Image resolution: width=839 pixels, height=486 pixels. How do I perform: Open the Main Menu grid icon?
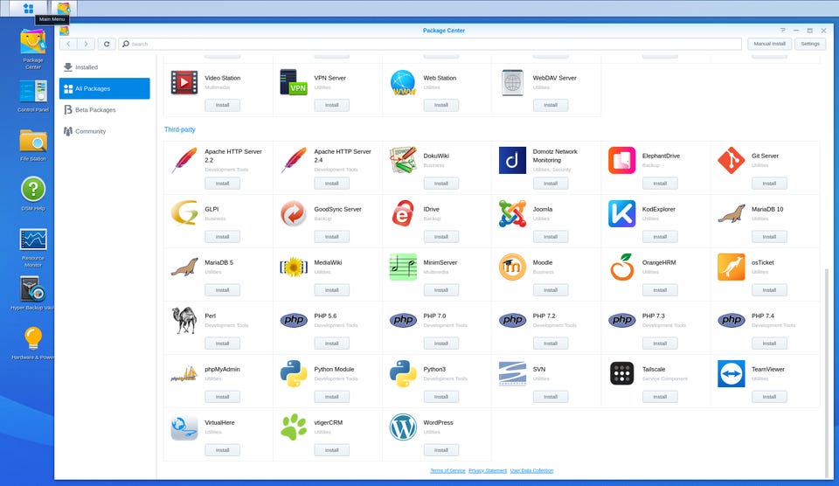pyautogui.click(x=28, y=8)
